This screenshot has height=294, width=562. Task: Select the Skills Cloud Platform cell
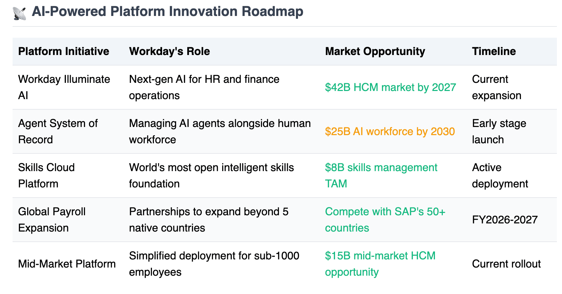[x=47, y=176]
